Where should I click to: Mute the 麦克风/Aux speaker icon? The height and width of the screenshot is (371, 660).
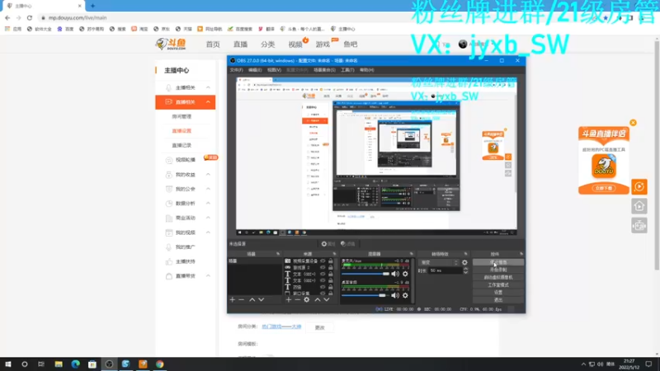[395, 274]
